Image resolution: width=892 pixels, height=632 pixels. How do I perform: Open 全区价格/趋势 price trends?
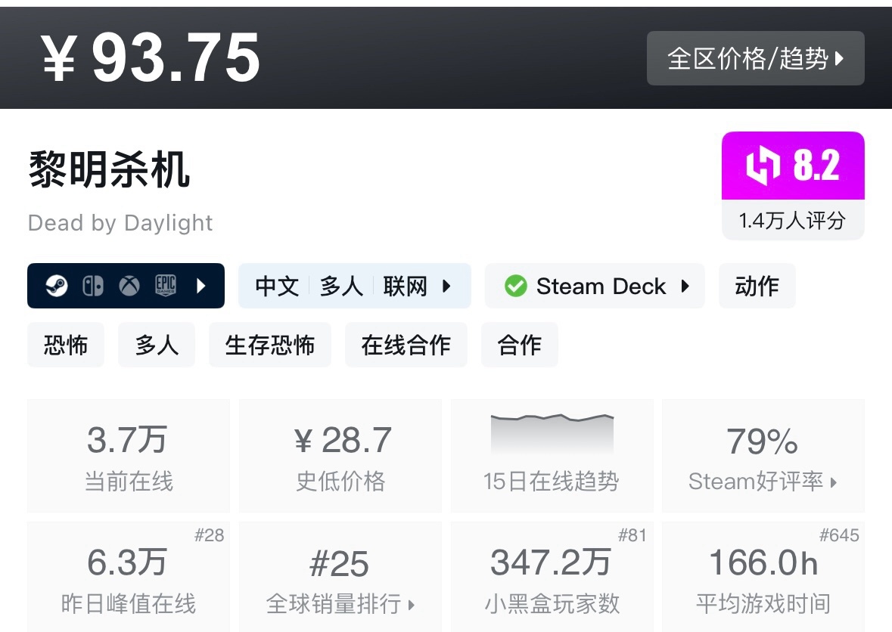755,58
